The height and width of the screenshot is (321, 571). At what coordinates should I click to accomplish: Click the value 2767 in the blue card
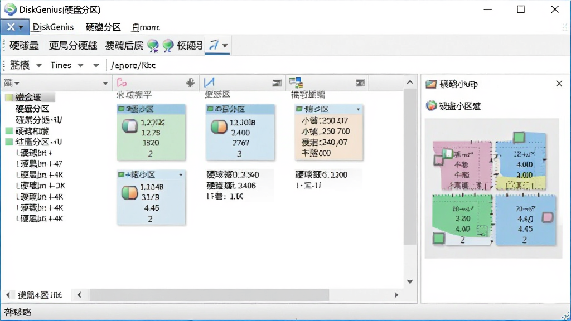point(240,143)
